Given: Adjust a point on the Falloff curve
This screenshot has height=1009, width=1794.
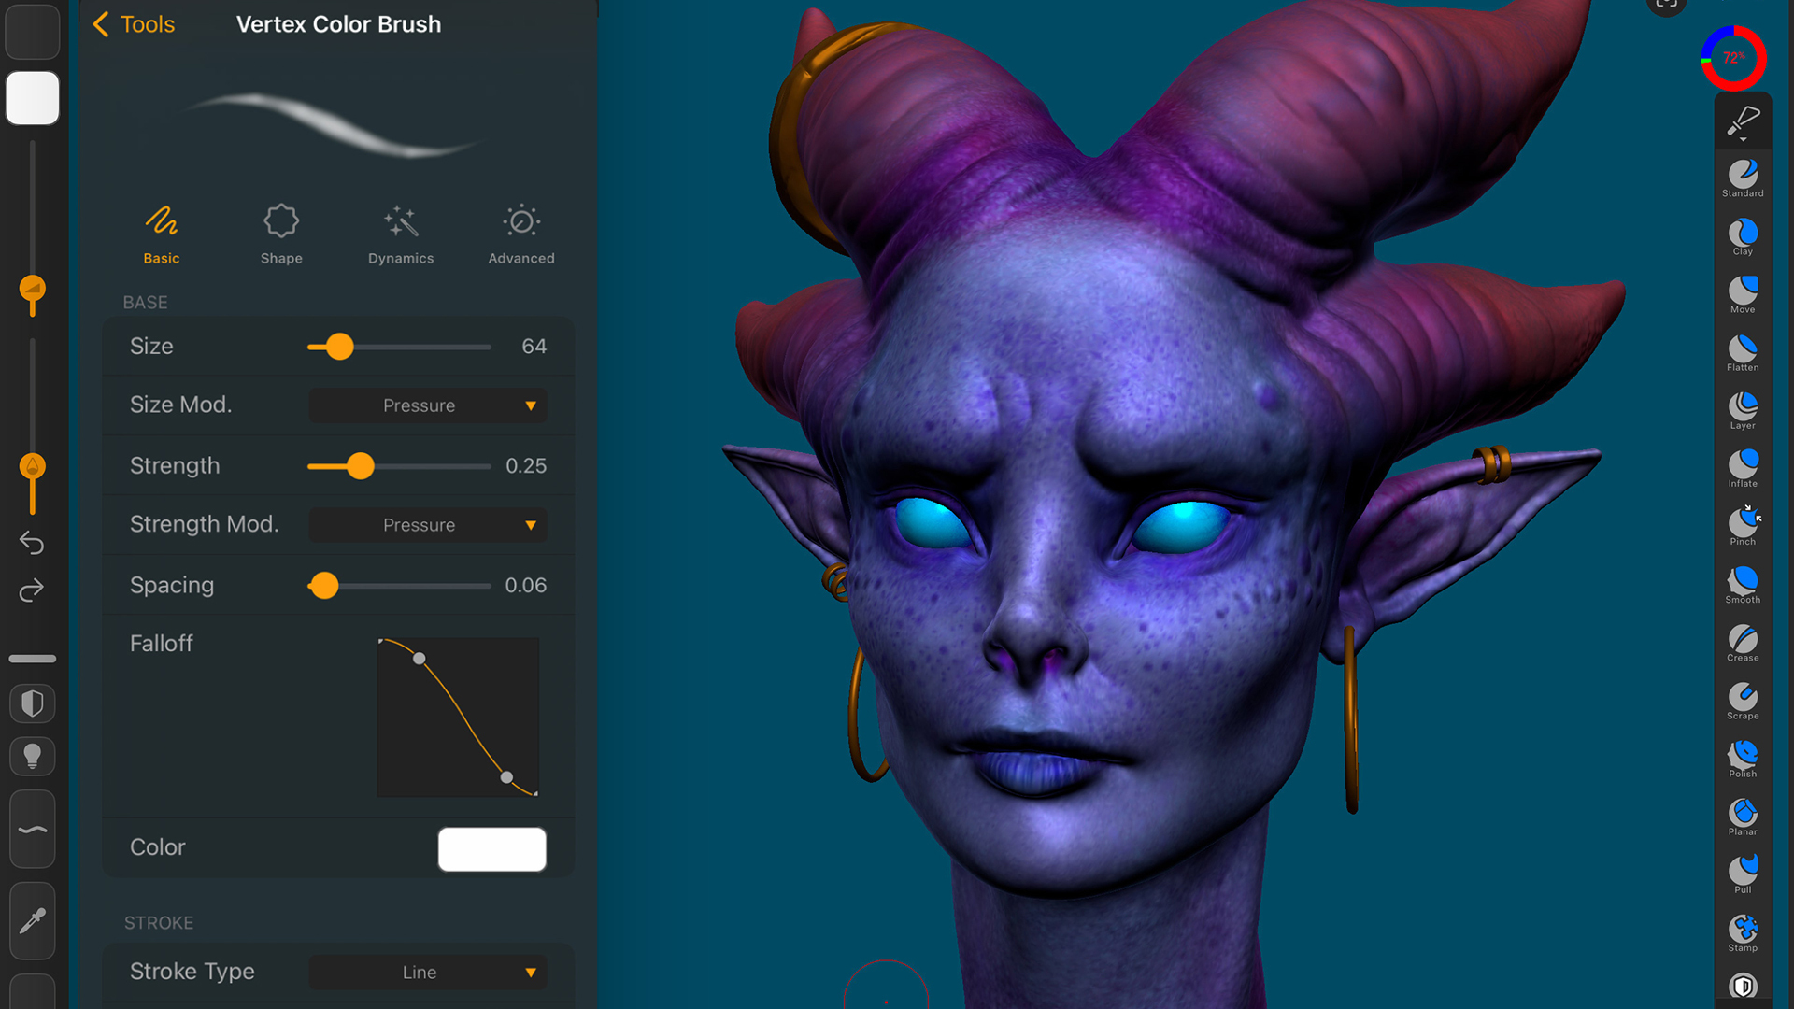Looking at the screenshot, I should pos(420,658).
